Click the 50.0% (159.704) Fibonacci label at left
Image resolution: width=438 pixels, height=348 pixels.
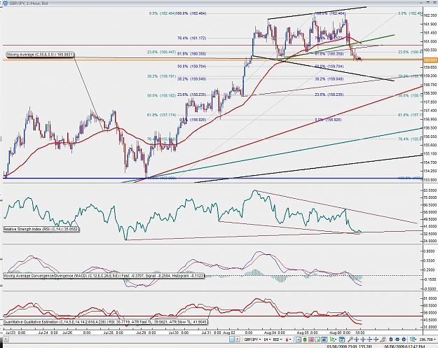(x=191, y=67)
